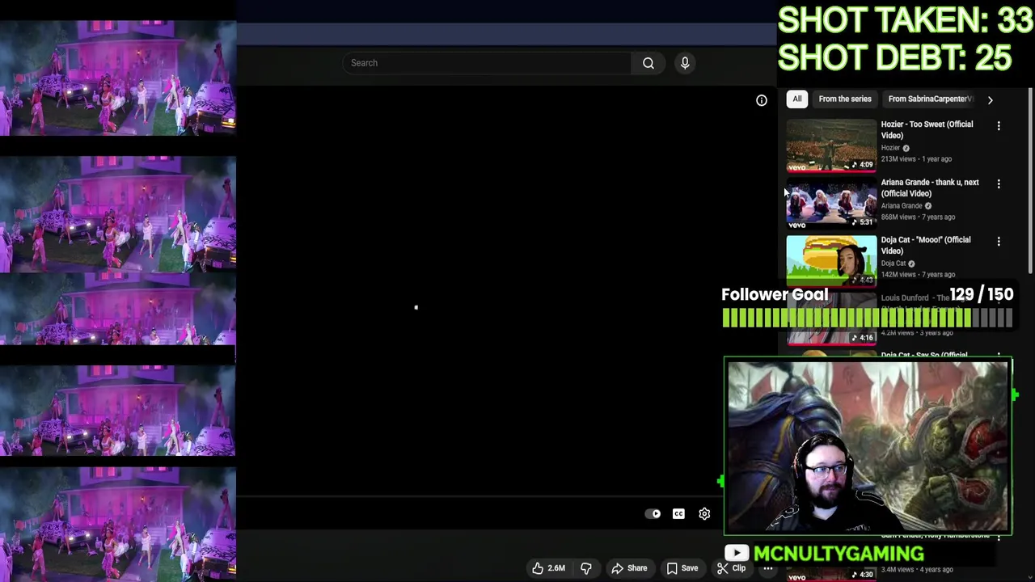The width and height of the screenshot is (1035, 582).
Task: Select the All filter chip
Action: [797, 99]
